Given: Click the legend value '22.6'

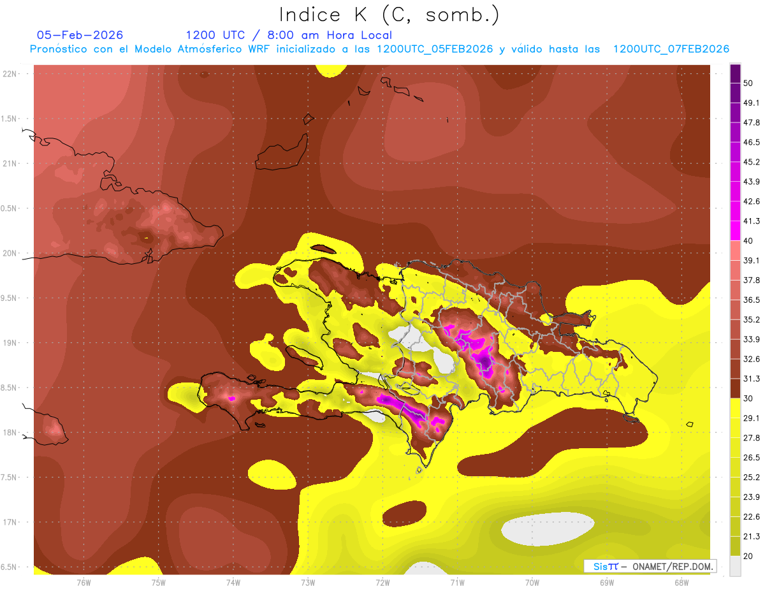Looking at the screenshot, I should (752, 516).
